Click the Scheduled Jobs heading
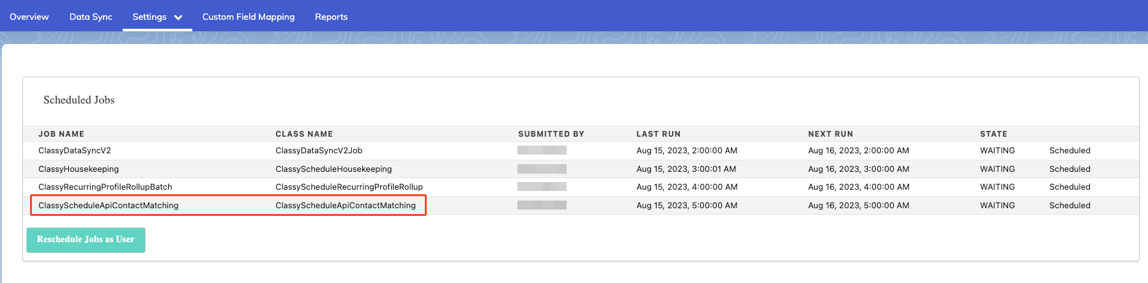The image size is (1148, 283). 79,100
